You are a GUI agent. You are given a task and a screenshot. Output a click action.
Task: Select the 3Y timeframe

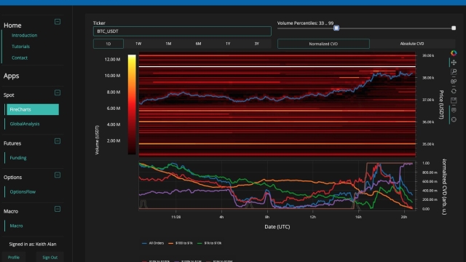click(x=257, y=44)
